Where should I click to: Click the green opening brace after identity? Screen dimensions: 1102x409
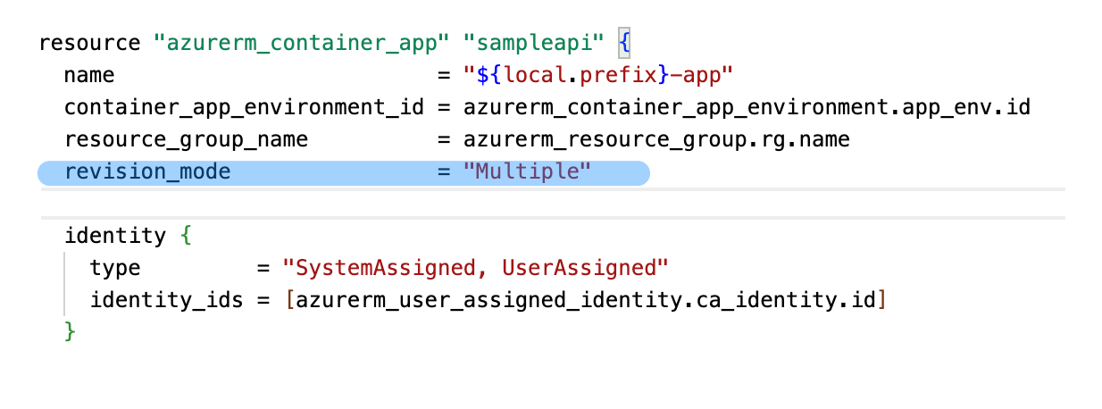point(186,237)
